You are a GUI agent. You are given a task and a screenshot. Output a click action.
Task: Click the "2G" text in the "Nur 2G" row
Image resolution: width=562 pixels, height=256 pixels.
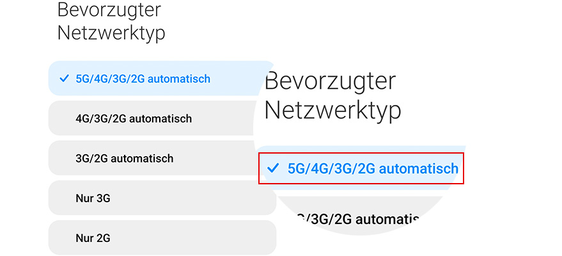tap(102, 238)
